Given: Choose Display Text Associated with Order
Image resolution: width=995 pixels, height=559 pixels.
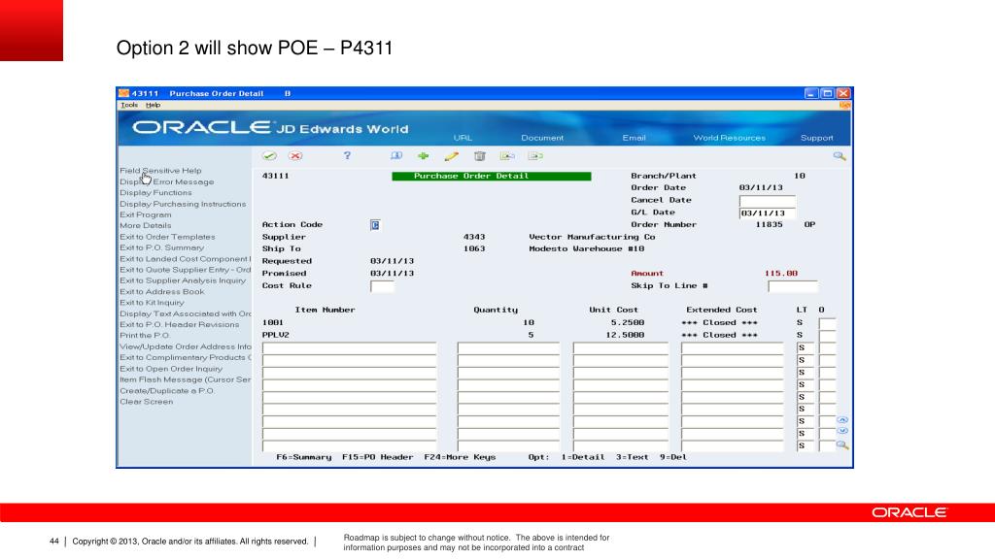Looking at the screenshot, I should point(186,313).
